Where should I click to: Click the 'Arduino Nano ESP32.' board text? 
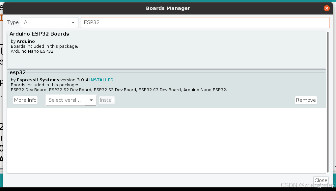[x=33, y=51]
